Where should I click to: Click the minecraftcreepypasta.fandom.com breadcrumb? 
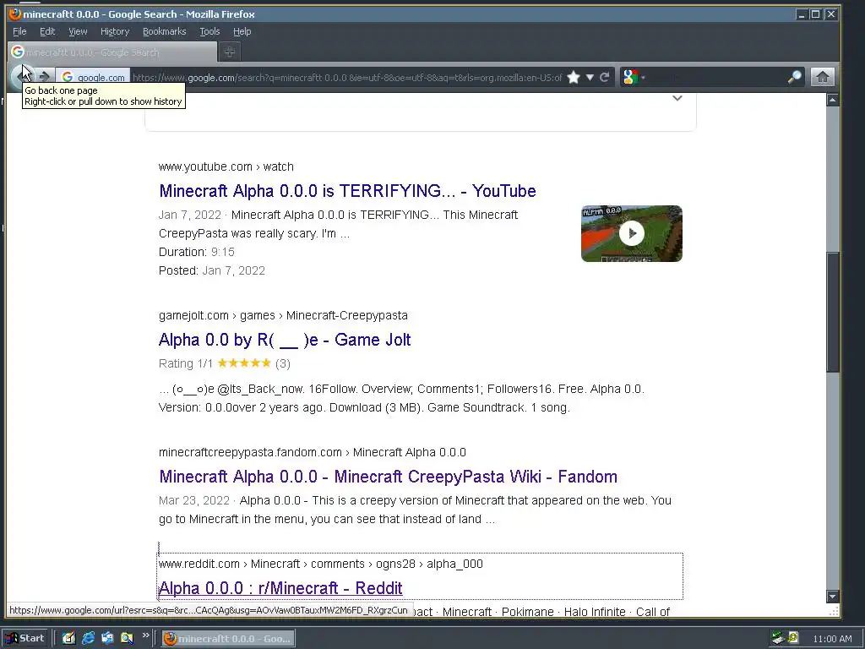313,453
